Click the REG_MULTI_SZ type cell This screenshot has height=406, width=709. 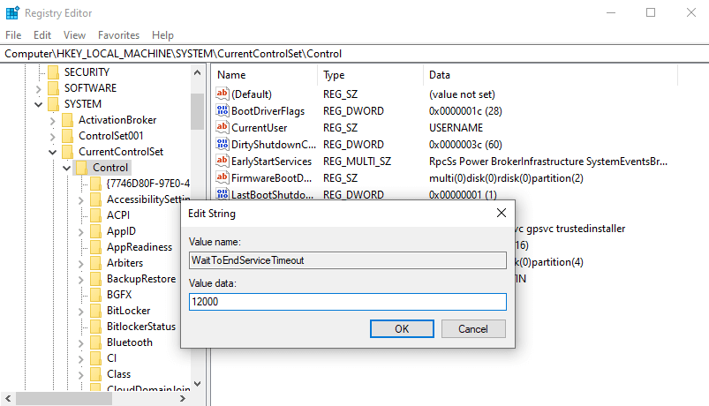click(x=357, y=161)
